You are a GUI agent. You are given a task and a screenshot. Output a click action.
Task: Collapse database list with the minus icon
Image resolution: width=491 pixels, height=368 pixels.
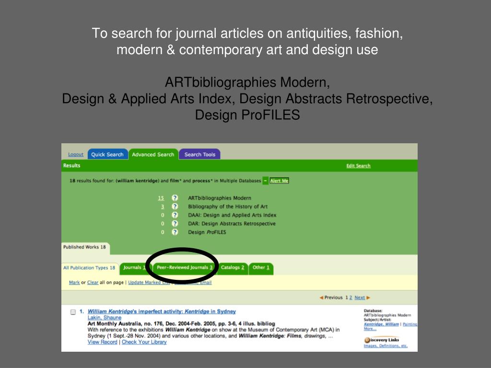[x=265, y=181]
